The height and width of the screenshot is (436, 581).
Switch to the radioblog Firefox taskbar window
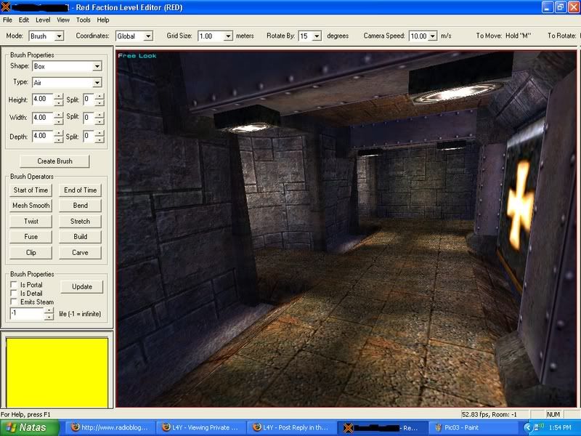pos(110,427)
